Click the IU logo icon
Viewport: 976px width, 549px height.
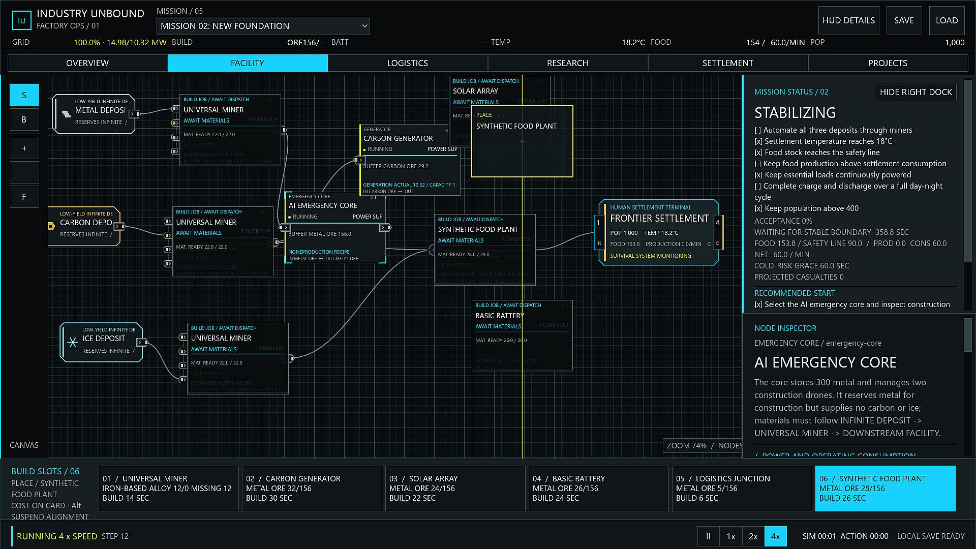pos(21,21)
